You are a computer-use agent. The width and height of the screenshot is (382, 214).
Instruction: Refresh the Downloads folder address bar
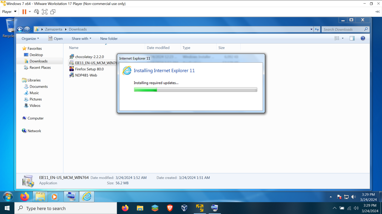(x=318, y=29)
